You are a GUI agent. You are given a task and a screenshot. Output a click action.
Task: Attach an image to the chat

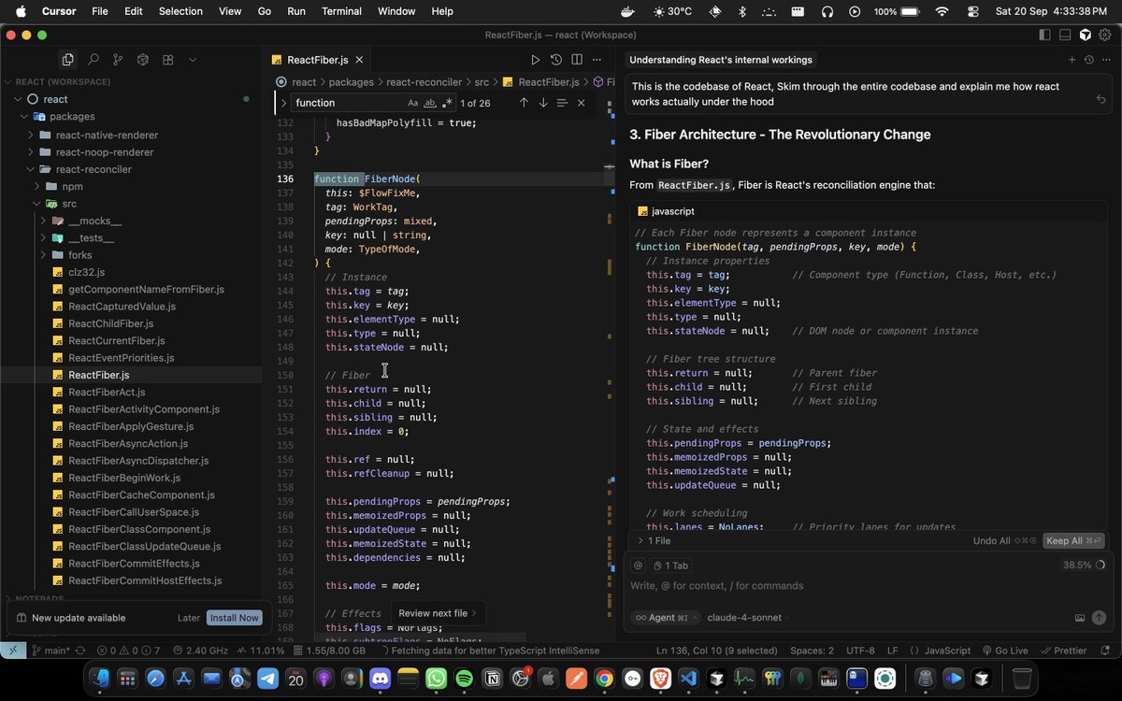1080,618
